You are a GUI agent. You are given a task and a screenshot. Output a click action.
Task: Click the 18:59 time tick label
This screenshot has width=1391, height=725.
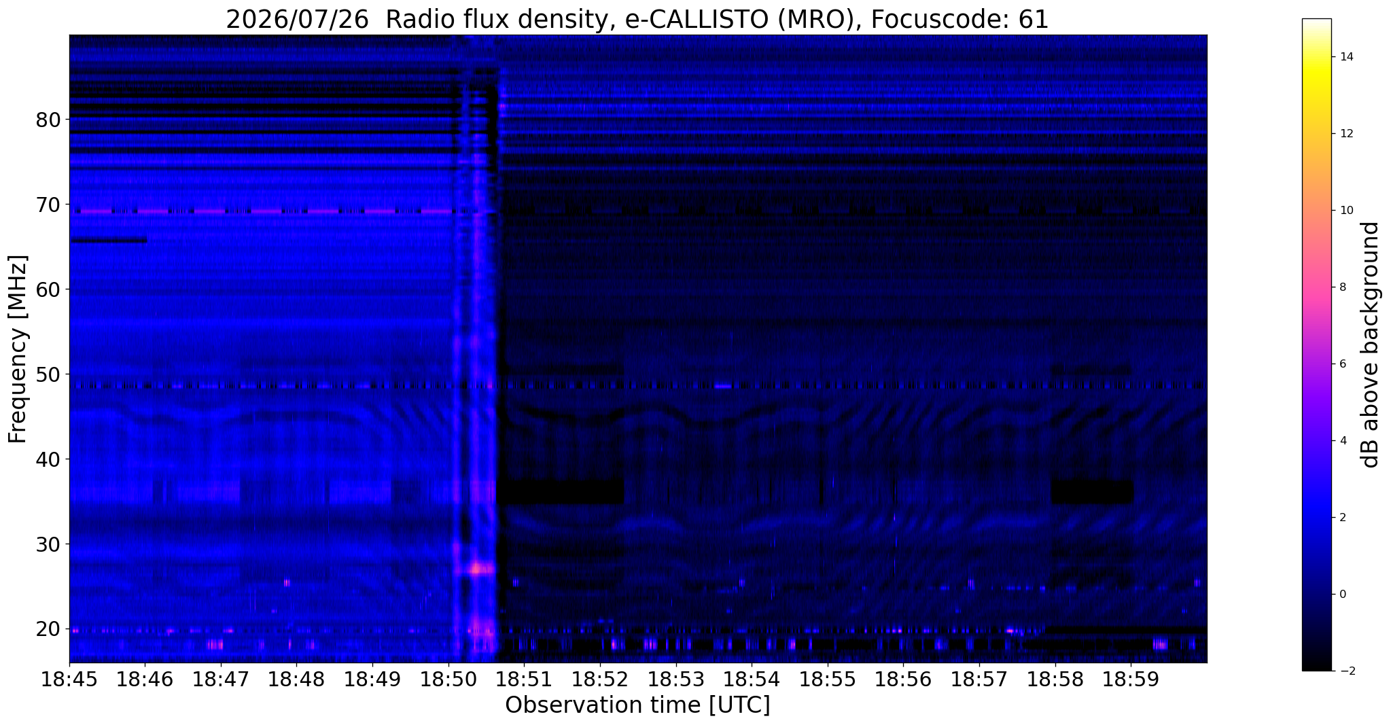coord(1131,679)
